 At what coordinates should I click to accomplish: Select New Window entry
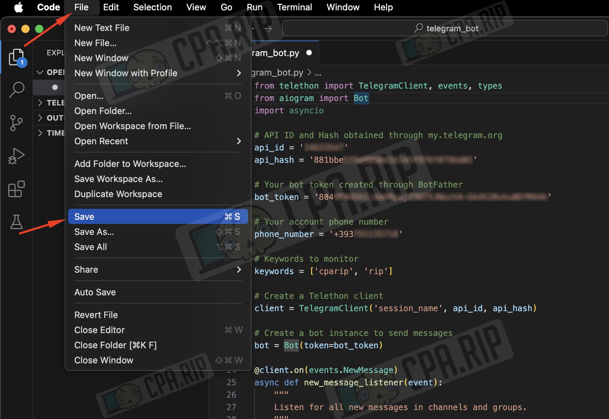(158, 58)
